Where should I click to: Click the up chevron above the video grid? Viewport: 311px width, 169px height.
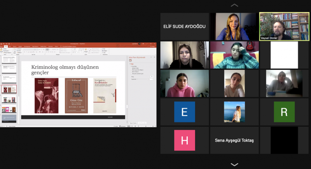234,5
